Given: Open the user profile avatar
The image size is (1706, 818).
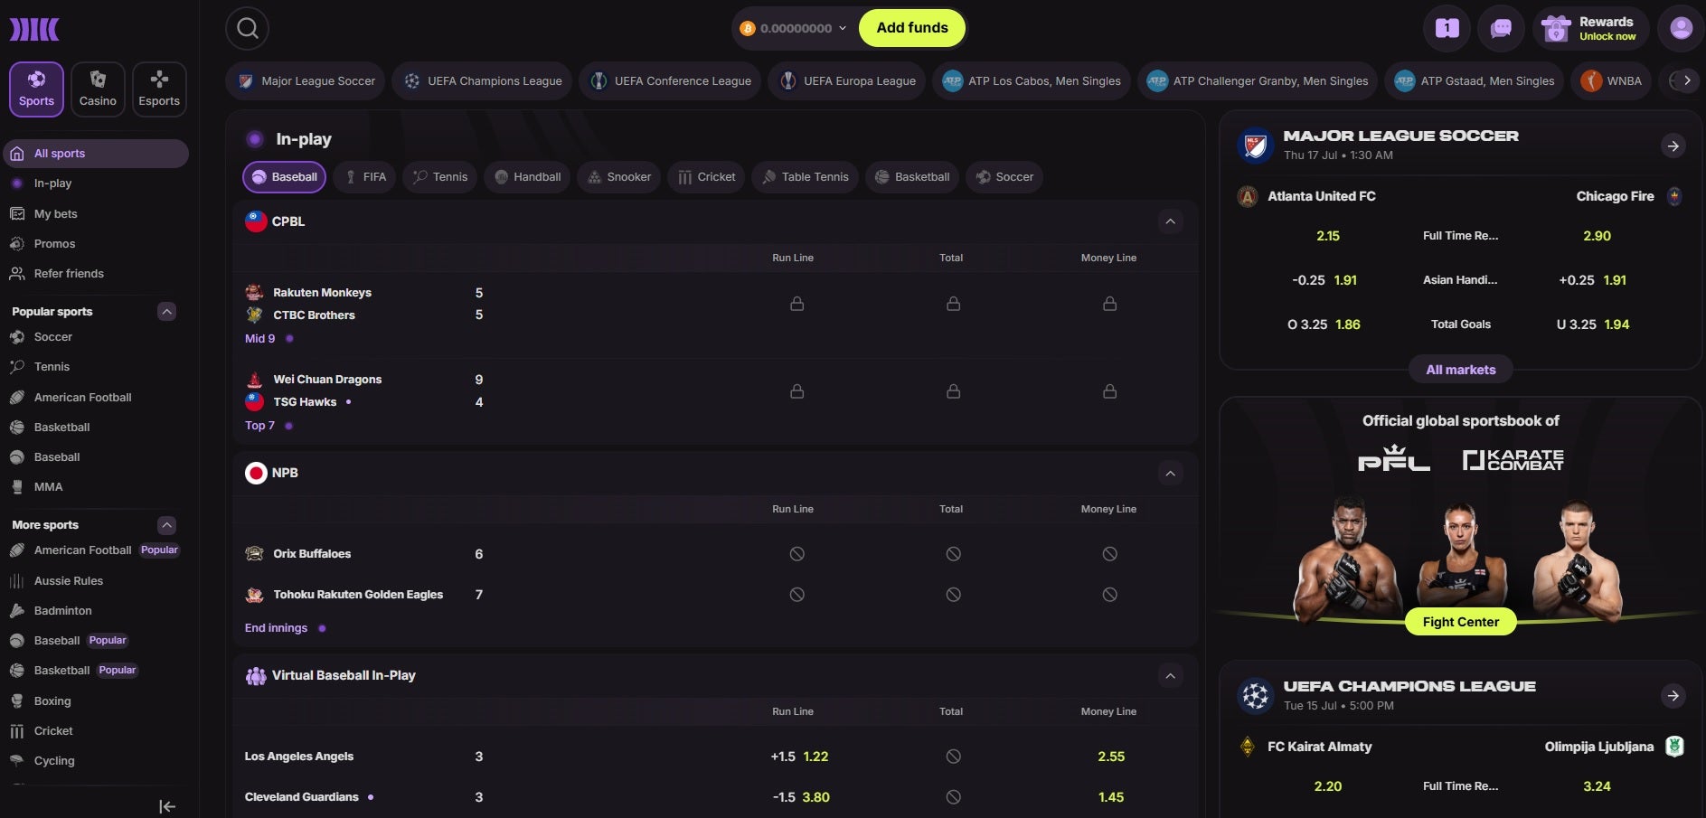Looking at the screenshot, I should coord(1681,28).
